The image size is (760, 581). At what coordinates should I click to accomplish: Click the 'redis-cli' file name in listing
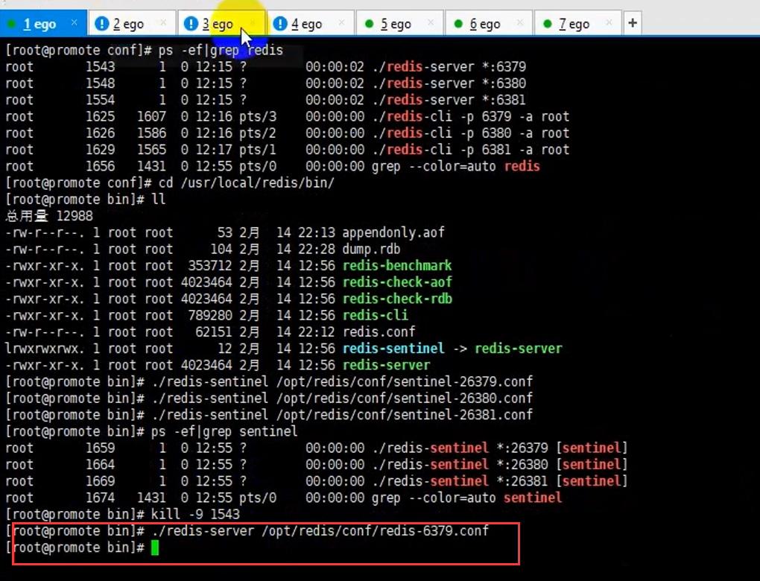pyautogui.click(x=375, y=316)
